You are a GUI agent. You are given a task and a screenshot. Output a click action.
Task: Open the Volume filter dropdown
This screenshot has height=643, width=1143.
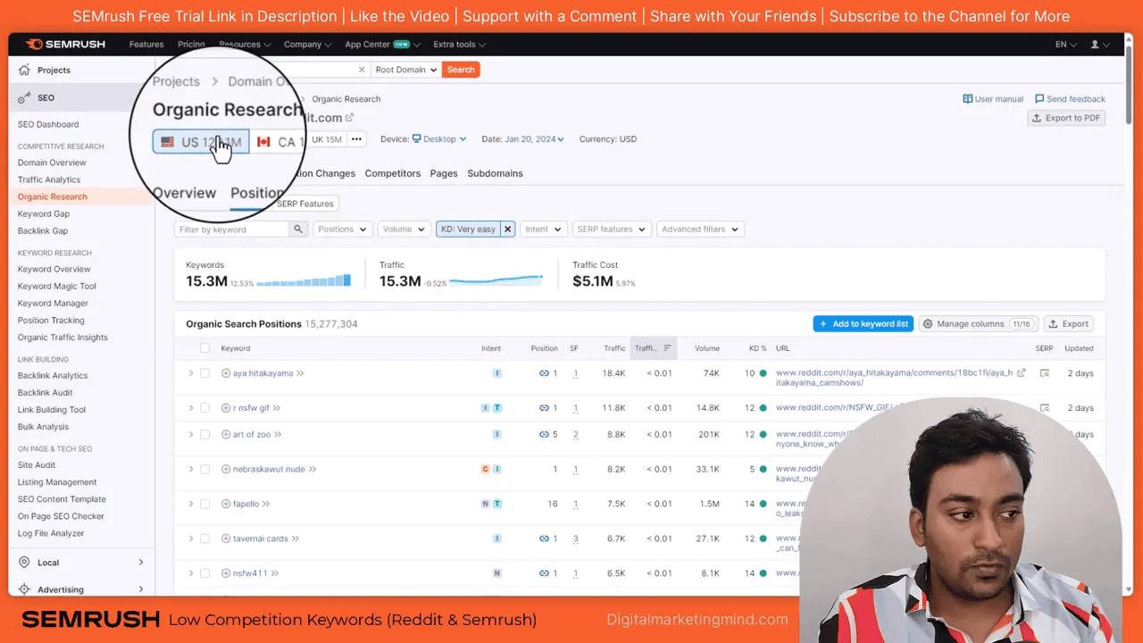click(403, 229)
